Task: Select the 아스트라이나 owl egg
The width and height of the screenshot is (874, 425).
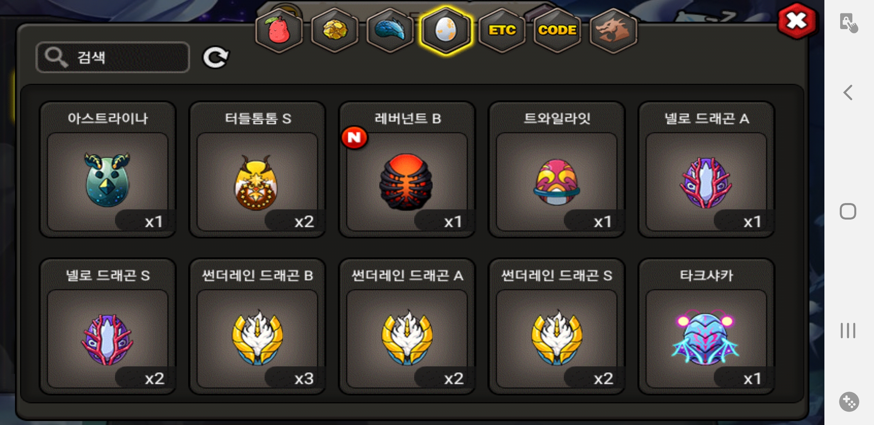Action: point(107,170)
